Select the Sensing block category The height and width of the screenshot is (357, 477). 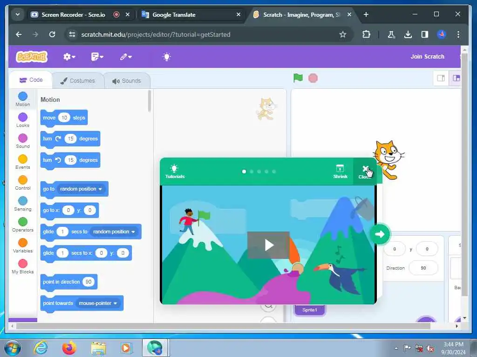click(x=23, y=204)
